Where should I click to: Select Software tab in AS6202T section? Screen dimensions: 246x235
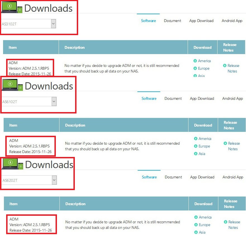pyautogui.click(x=149, y=177)
